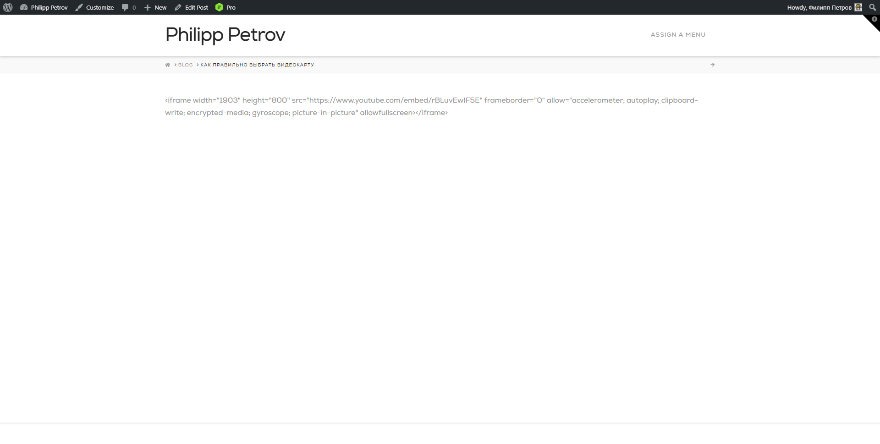
Task: Click the comment count zero
Action: point(134,7)
